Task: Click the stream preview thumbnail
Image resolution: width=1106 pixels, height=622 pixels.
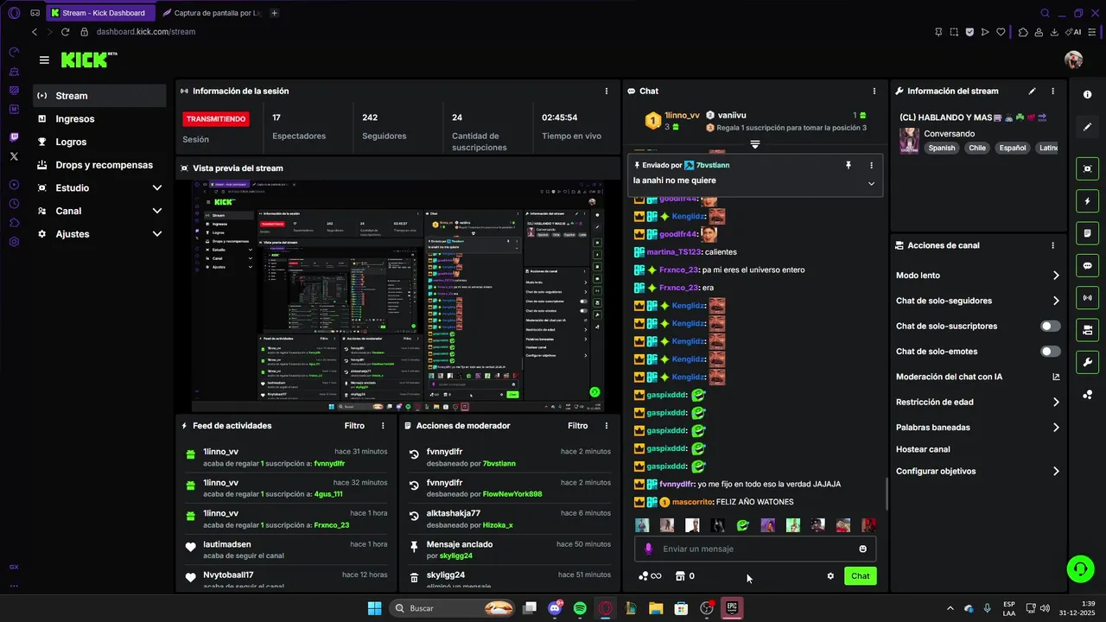Action: point(397,295)
